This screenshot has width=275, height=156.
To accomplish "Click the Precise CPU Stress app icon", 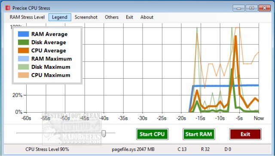I will tap(8, 8).
